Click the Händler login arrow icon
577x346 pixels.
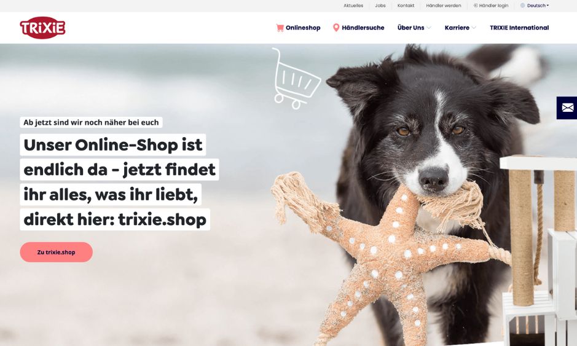tap(476, 6)
